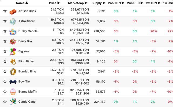Sort the table by Marketcap
This screenshot has height=108, width=173.
78,3
